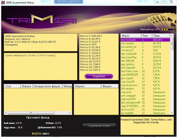This screenshot has width=177, height=137.
Task: Close the tournament window
Action: pyautogui.click(x=171, y=2)
